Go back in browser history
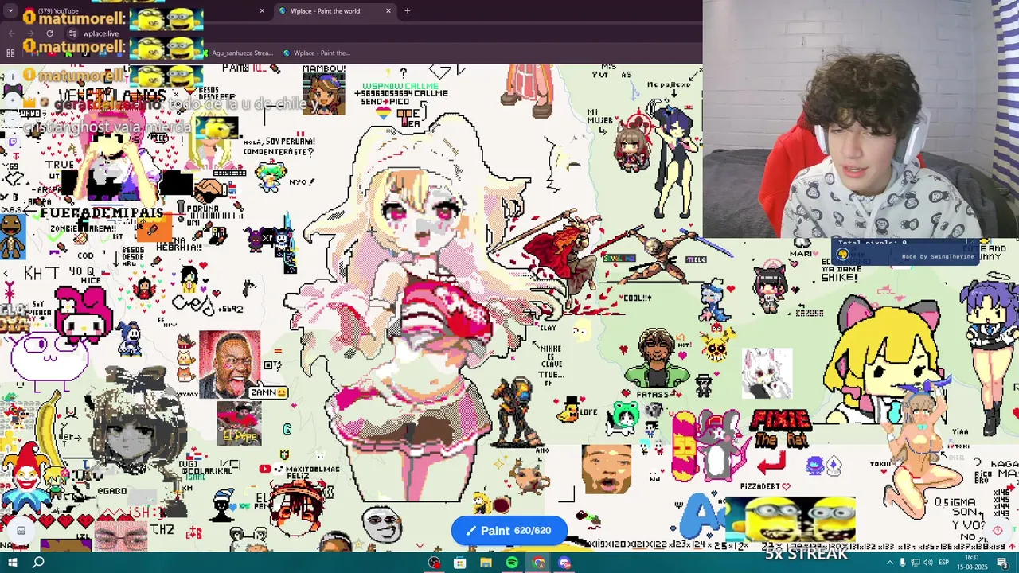The width and height of the screenshot is (1019, 573). click(11, 33)
